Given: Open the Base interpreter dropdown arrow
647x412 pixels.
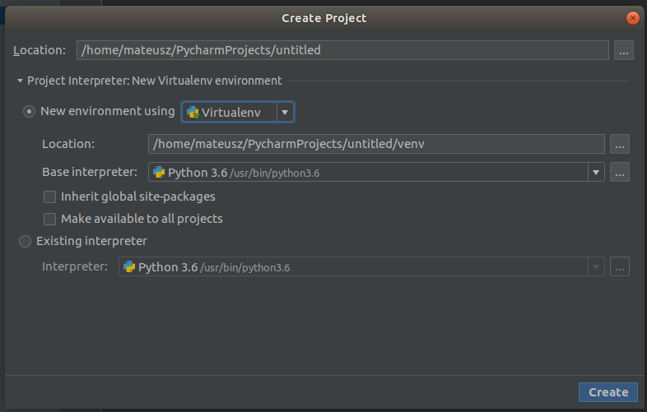Looking at the screenshot, I should [x=596, y=173].
